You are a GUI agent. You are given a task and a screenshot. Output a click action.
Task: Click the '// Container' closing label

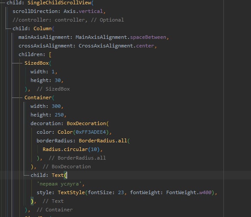click(x=54, y=210)
